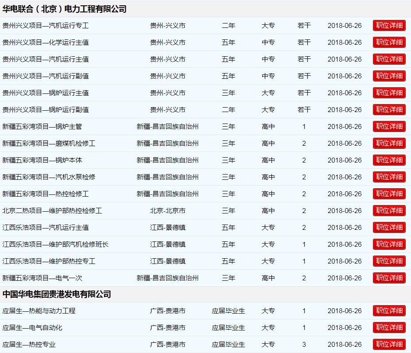
Task: Select the job title 贵州兴义项目—锅炉运行副值
Action: [46, 109]
